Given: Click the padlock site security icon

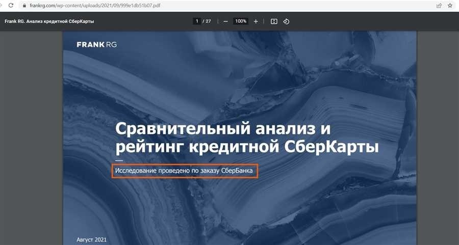Looking at the screenshot, I should point(24,6).
